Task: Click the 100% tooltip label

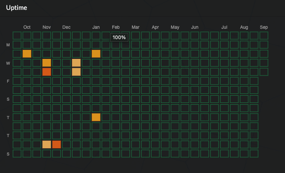Action: click(119, 37)
